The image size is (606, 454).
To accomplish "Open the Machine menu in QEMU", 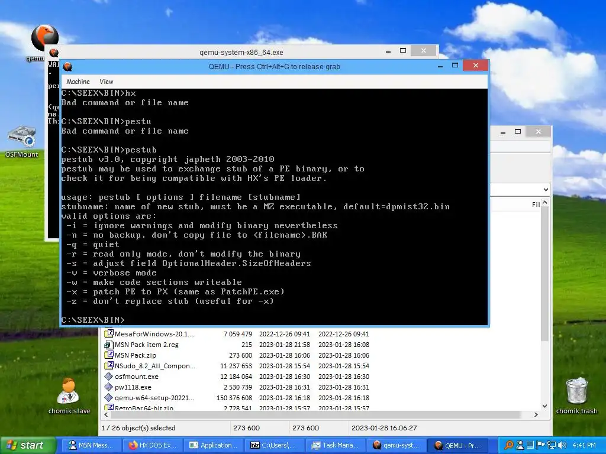I will click(x=78, y=82).
